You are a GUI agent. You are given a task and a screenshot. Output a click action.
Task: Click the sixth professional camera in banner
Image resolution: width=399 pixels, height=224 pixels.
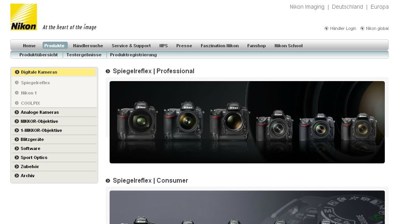tap(359, 127)
